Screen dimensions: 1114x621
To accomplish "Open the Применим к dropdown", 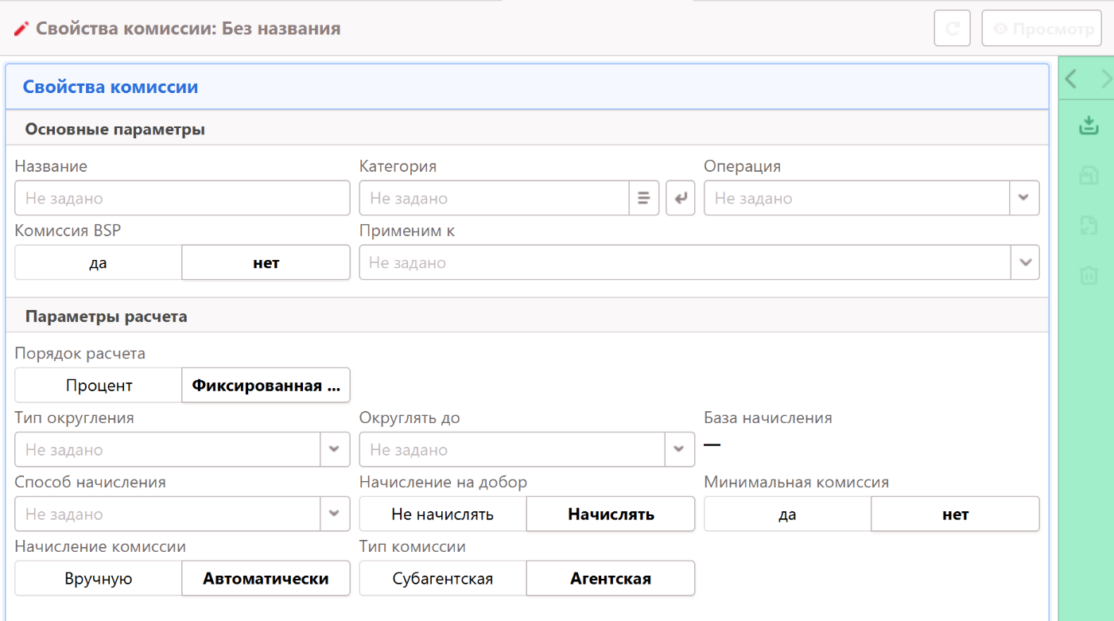I will coord(1024,262).
